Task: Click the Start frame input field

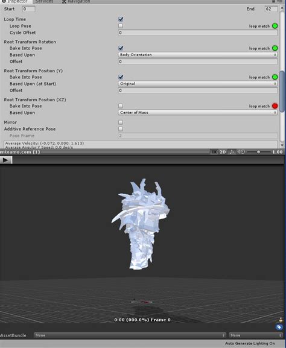Action: pos(28,9)
